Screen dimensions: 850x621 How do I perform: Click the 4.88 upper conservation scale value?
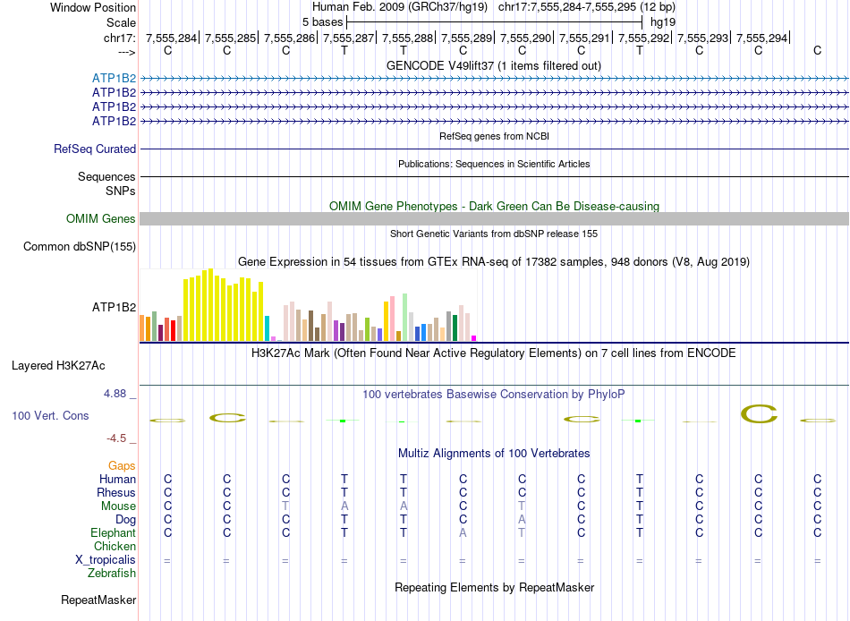115,394
